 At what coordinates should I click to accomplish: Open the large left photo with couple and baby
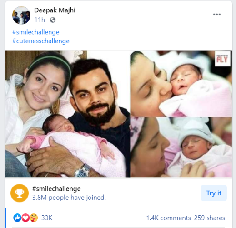67,114
